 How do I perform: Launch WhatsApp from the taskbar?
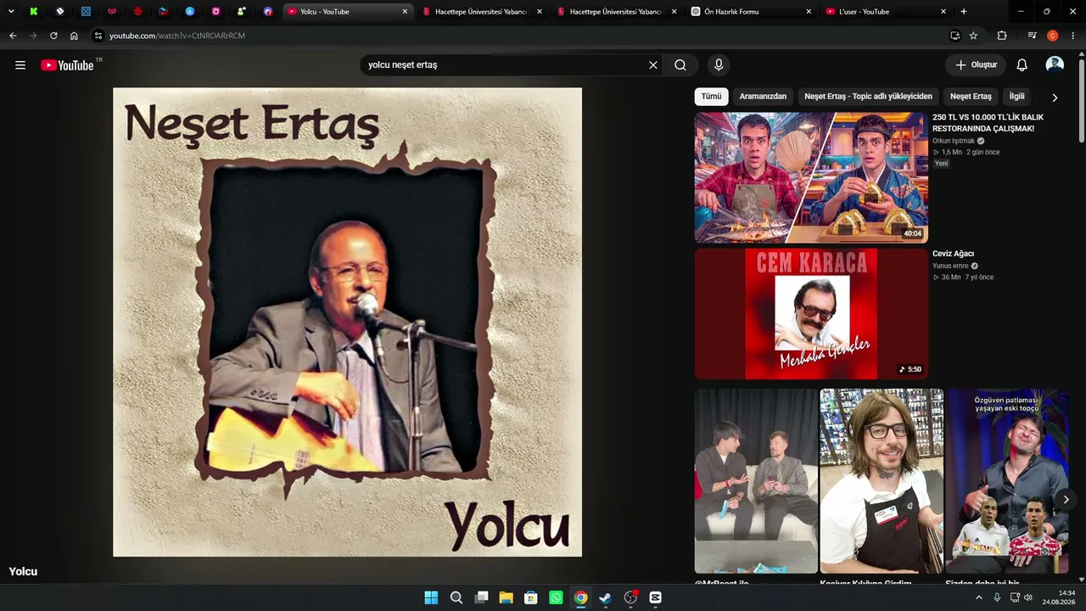pyautogui.click(x=556, y=597)
